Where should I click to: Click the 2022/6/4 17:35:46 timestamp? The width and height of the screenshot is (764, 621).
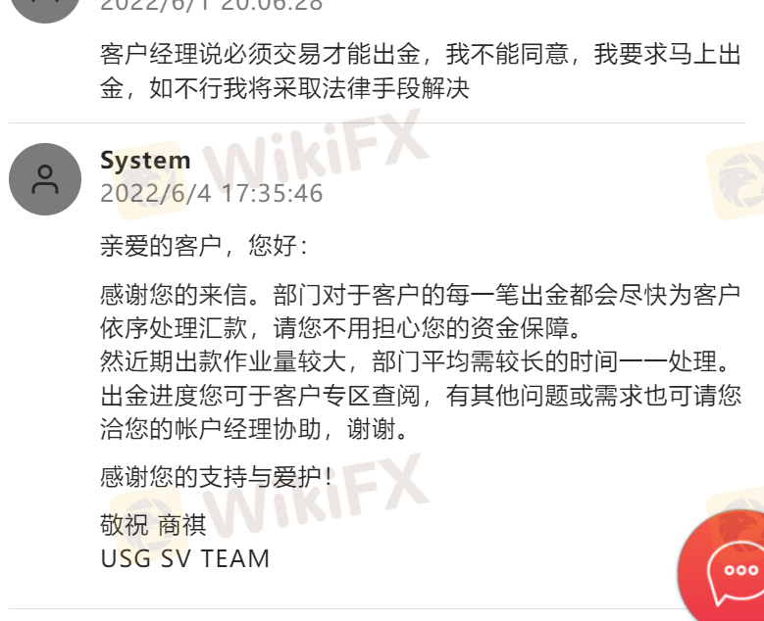click(212, 193)
